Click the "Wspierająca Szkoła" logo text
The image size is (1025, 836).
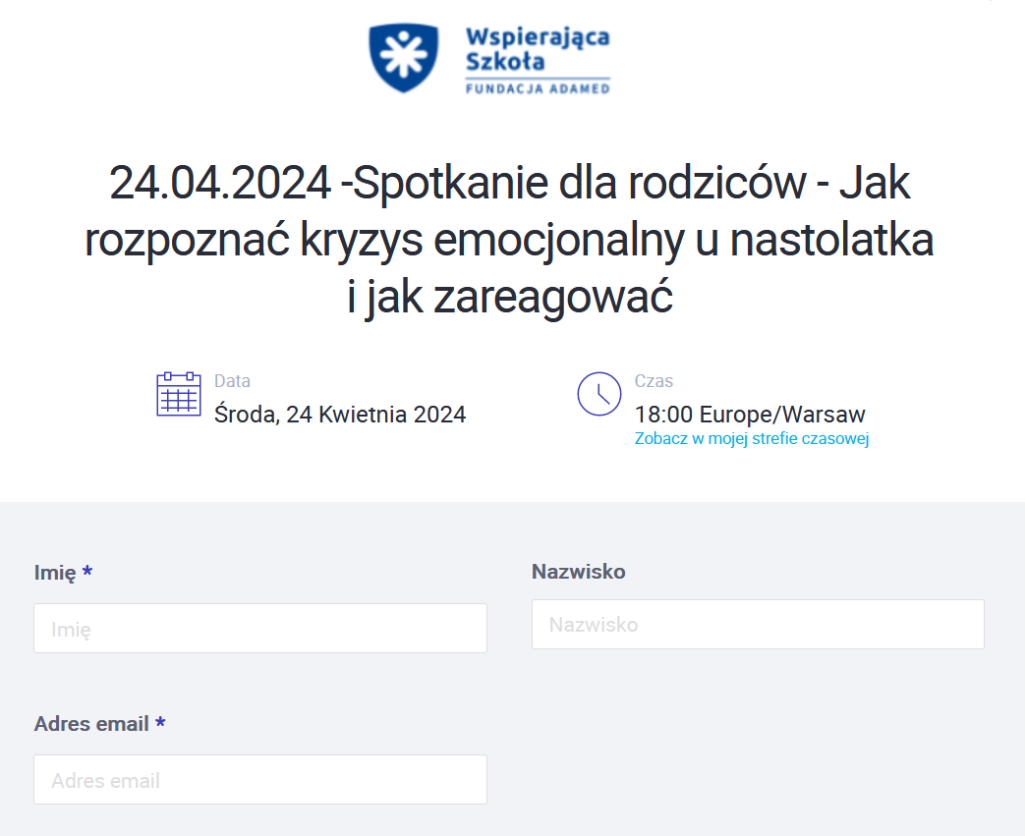click(537, 49)
